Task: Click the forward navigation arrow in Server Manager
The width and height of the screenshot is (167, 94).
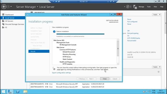Action: tap(8, 7)
